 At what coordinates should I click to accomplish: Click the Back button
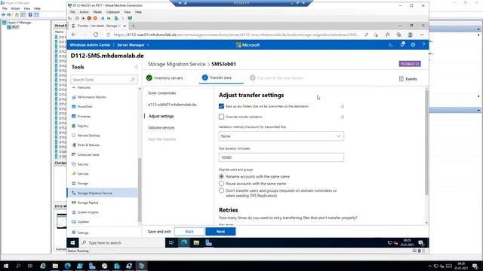[x=189, y=231]
